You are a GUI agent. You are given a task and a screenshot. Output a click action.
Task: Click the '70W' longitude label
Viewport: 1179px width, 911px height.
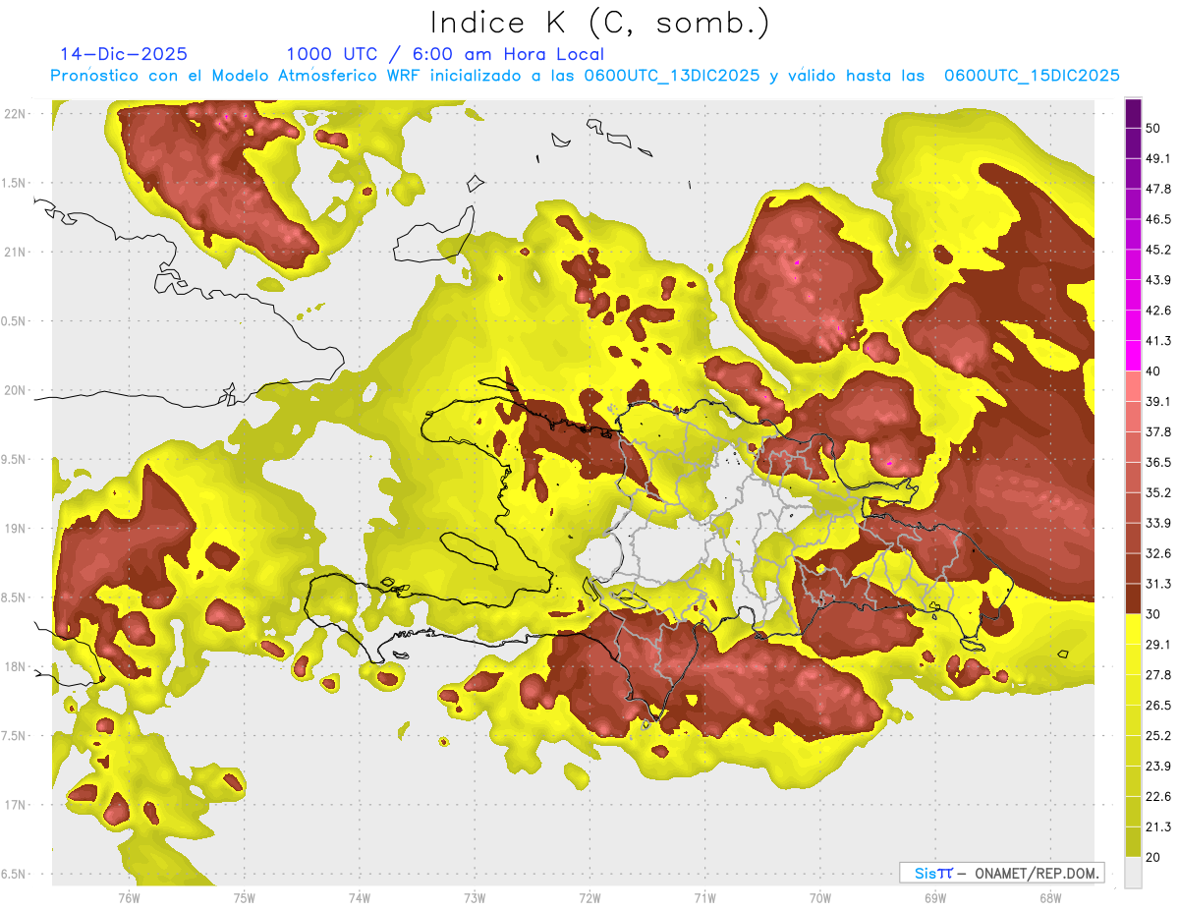coord(820,898)
